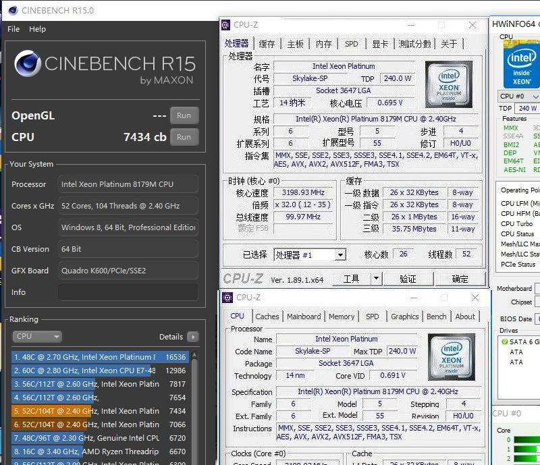540x465 pixels.
Task: Select ranking entry 2 scoring 12986
Action: tap(100, 371)
